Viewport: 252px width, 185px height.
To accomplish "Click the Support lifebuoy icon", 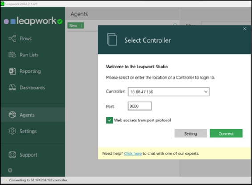I will 12,155.
